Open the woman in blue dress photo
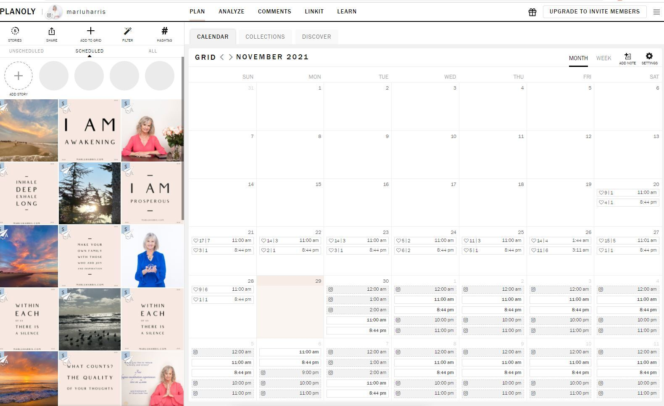Screen dimensions: 664x406 (x=152, y=256)
